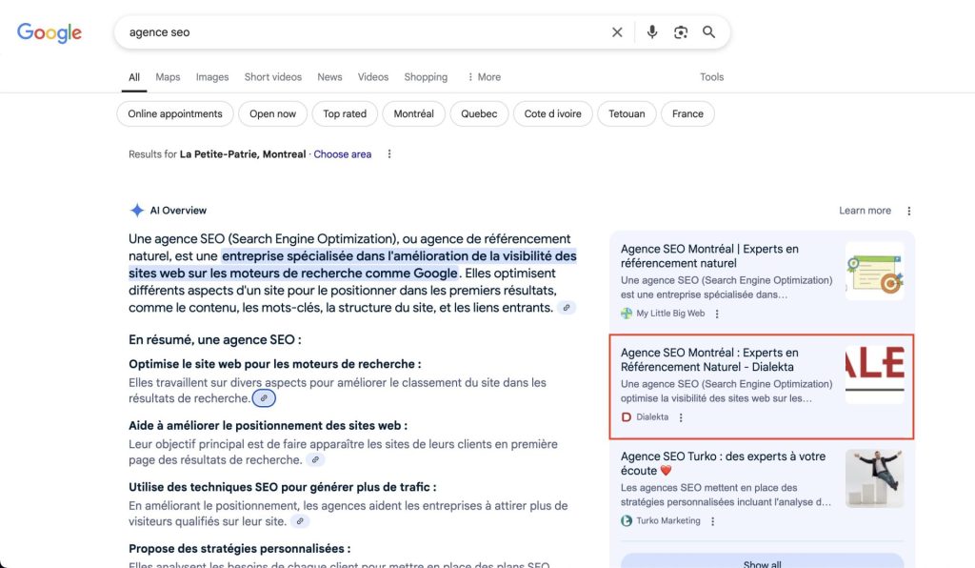Open Google Lens to search by image
Viewport: 975px width, 568px height.
680,31
